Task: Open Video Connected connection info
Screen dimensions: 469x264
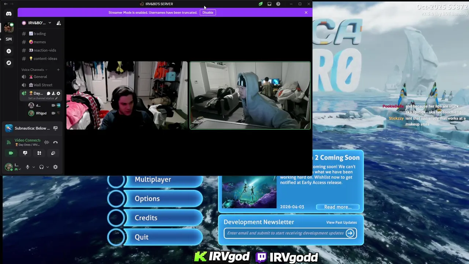Action: click(27, 140)
